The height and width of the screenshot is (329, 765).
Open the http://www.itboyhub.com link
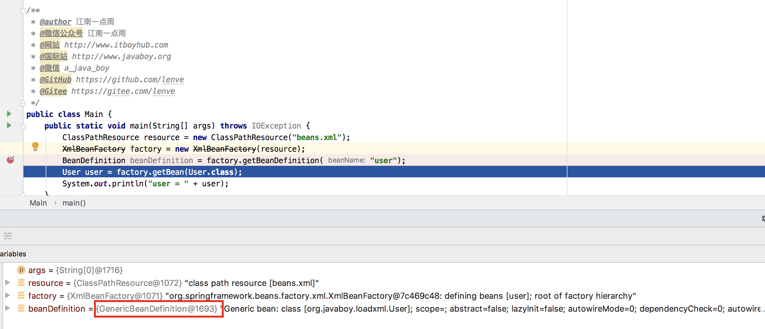(116, 45)
